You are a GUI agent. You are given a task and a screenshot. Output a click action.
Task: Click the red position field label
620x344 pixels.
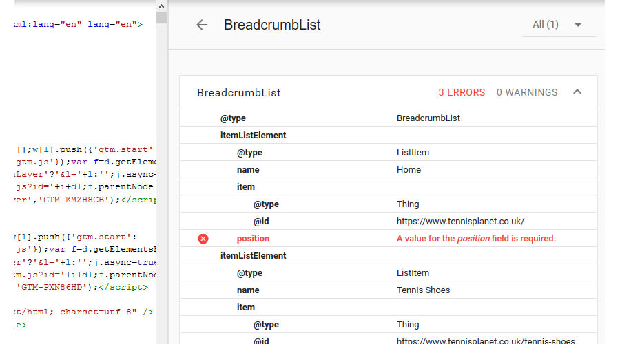[253, 239]
